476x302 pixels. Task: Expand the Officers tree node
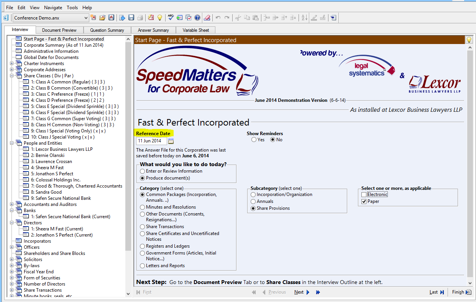point(11,247)
